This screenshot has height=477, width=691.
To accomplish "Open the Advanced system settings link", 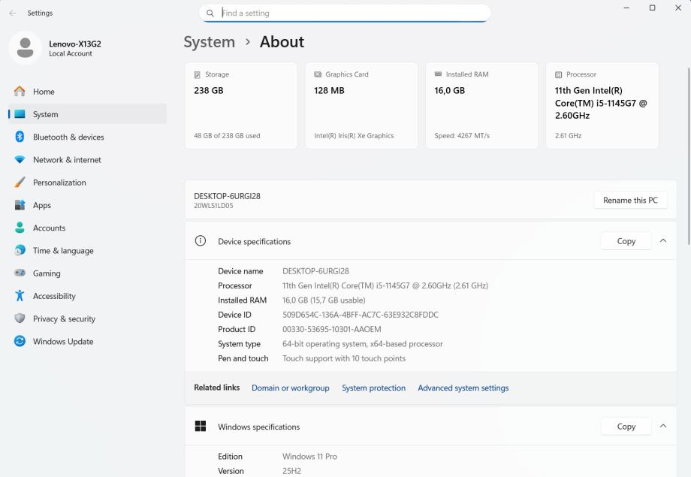I will (463, 388).
